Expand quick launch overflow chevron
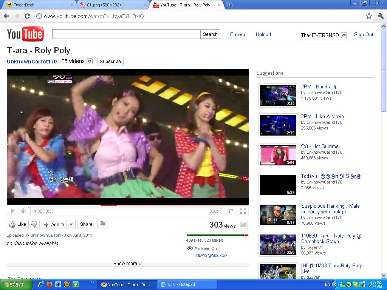The height and width of the screenshot is (290, 387). (92, 282)
